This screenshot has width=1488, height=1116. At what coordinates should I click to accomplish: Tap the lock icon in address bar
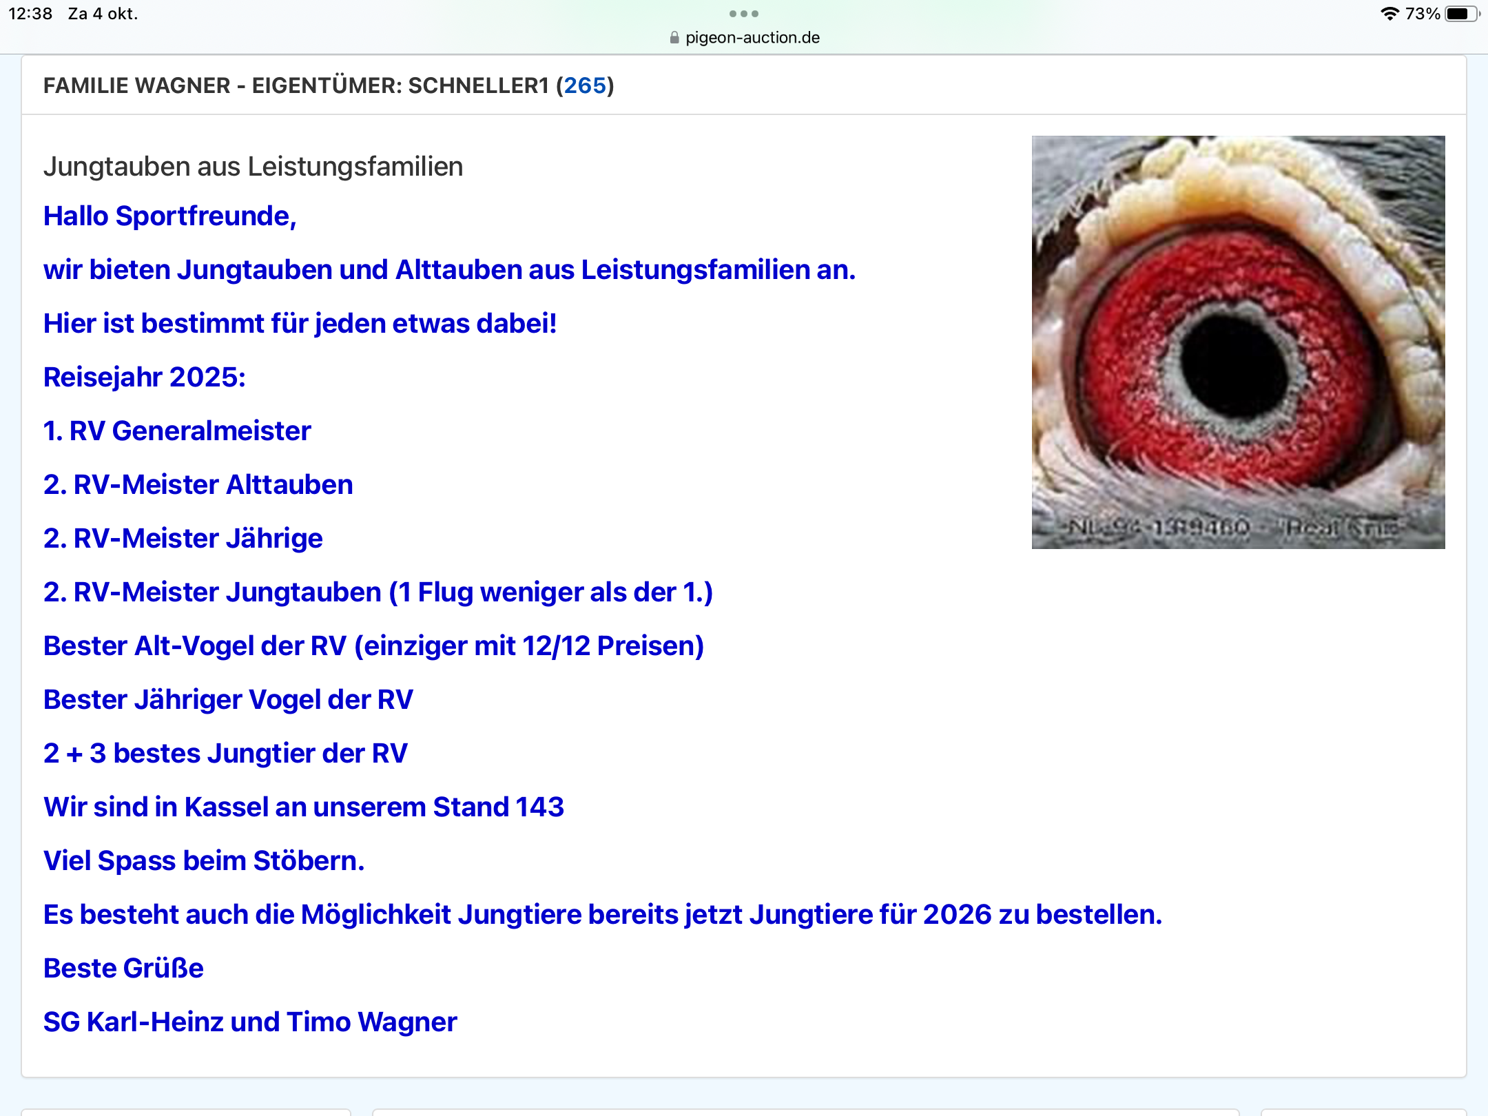[674, 38]
